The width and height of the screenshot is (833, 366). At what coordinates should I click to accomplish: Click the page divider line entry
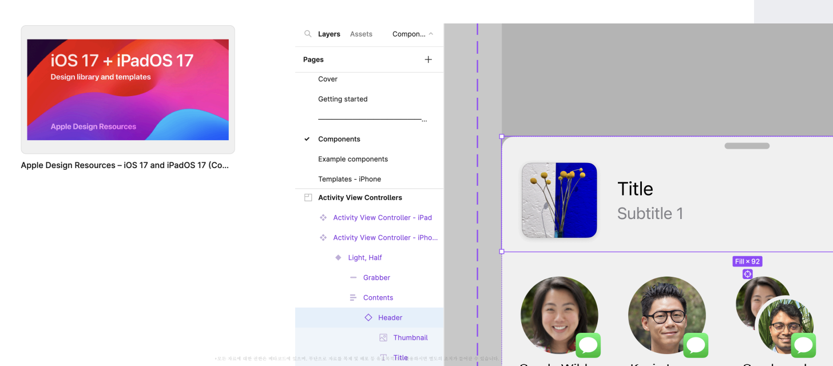point(372,119)
